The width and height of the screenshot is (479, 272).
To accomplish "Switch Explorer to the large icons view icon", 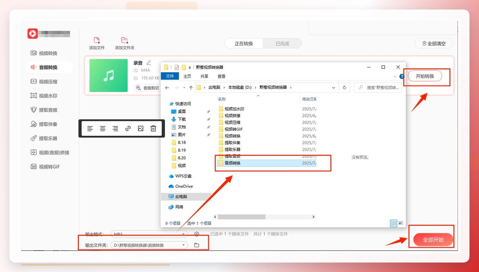I will 400,223.
